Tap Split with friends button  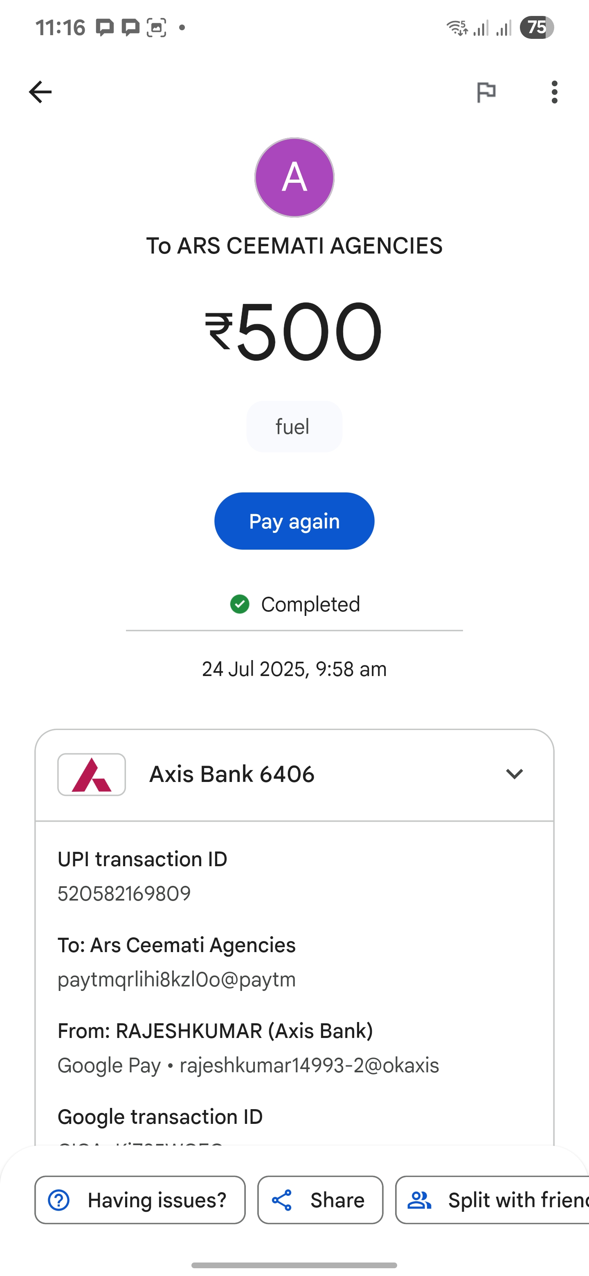(492, 1200)
